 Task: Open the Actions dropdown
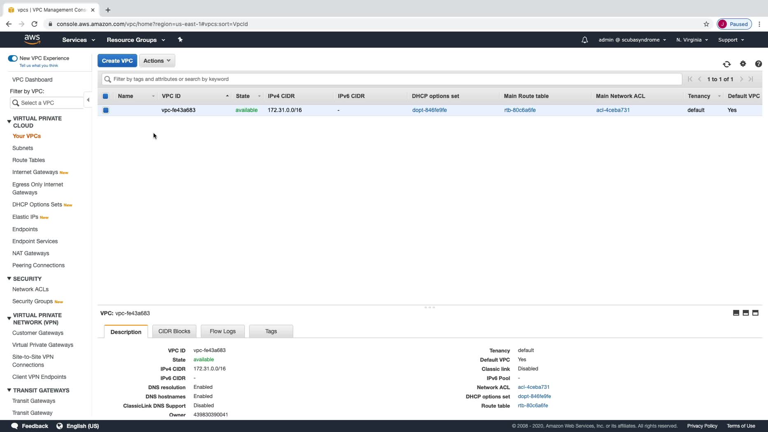[x=157, y=61]
